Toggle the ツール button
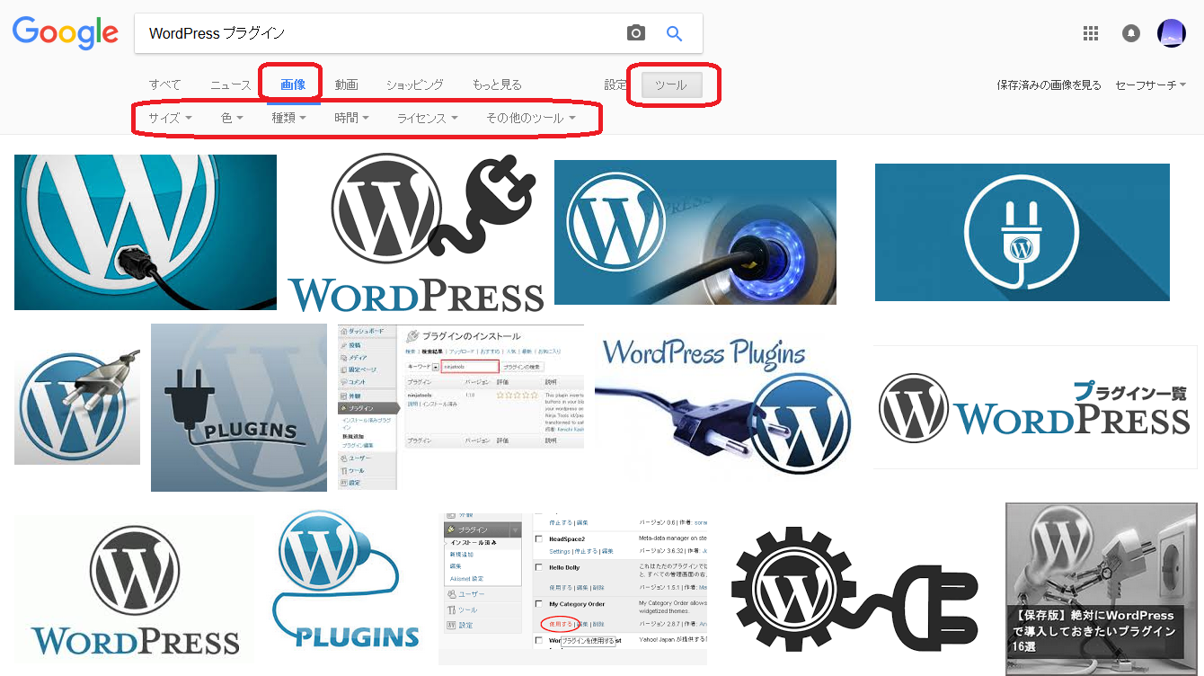Screen dimensions: 1204x676 coord(671,85)
